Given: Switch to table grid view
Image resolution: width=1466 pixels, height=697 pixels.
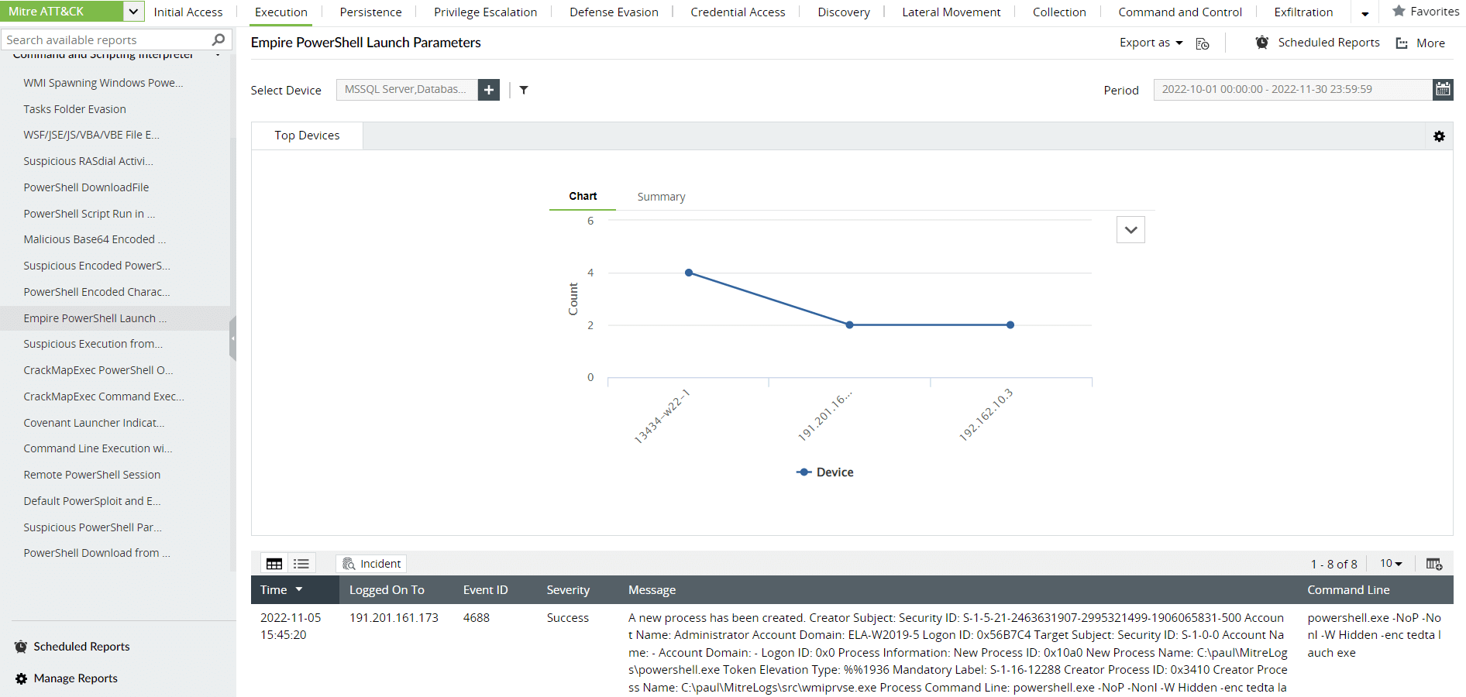Looking at the screenshot, I should tap(274, 564).
